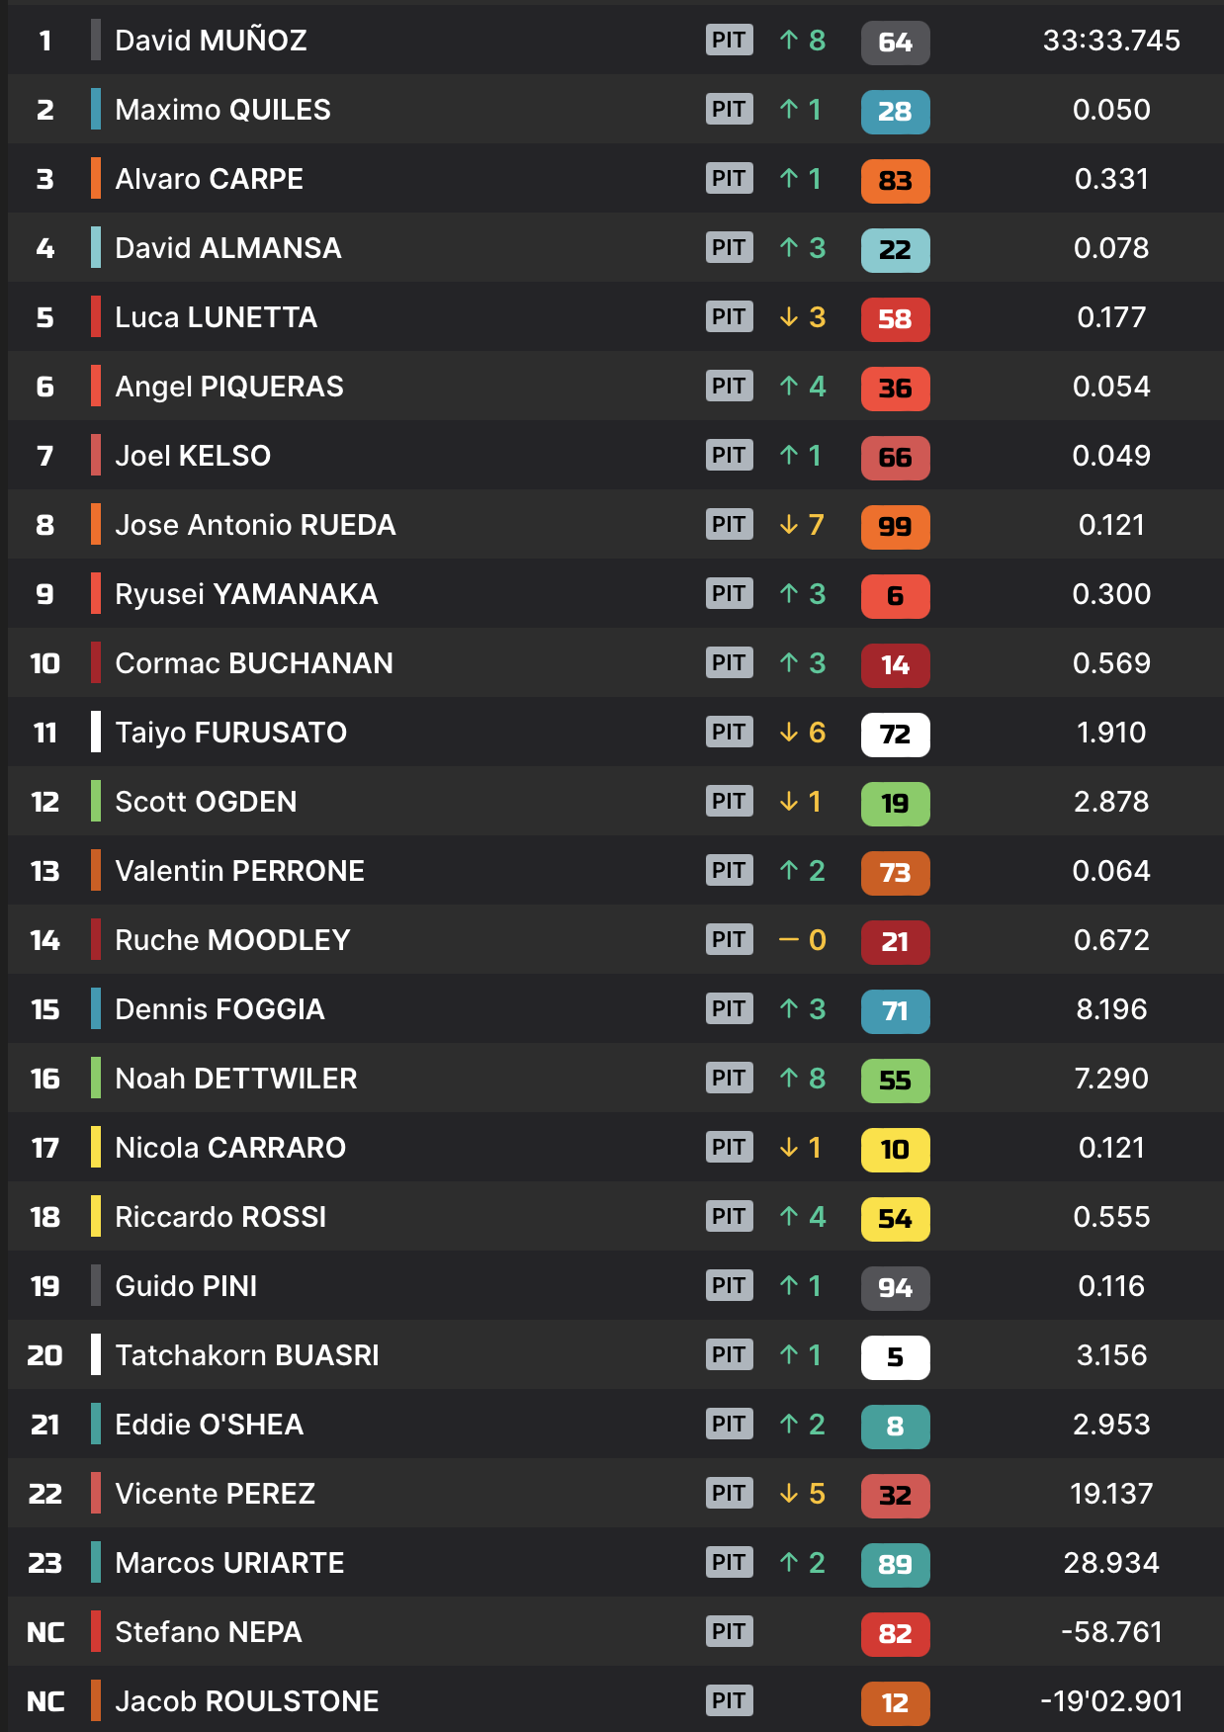Open rider Maximo QUILES
The image size is (1224, 1732).
tap(222, 110)
